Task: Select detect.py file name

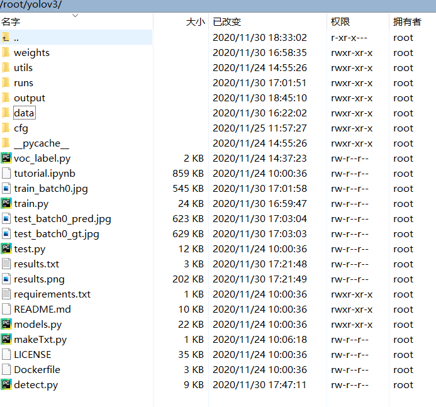Action: pyautogui.click(x=36, y=385)
